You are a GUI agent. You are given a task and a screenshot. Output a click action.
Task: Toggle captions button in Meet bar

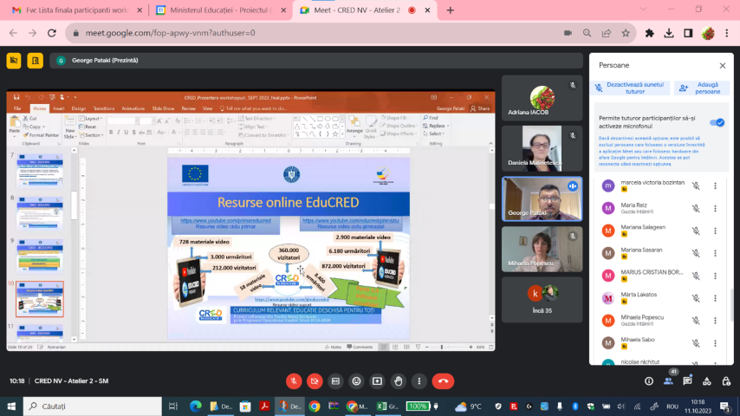[335, 380]
